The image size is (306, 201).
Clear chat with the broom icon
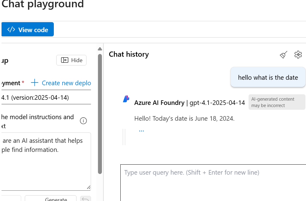(x=283, y=55)
